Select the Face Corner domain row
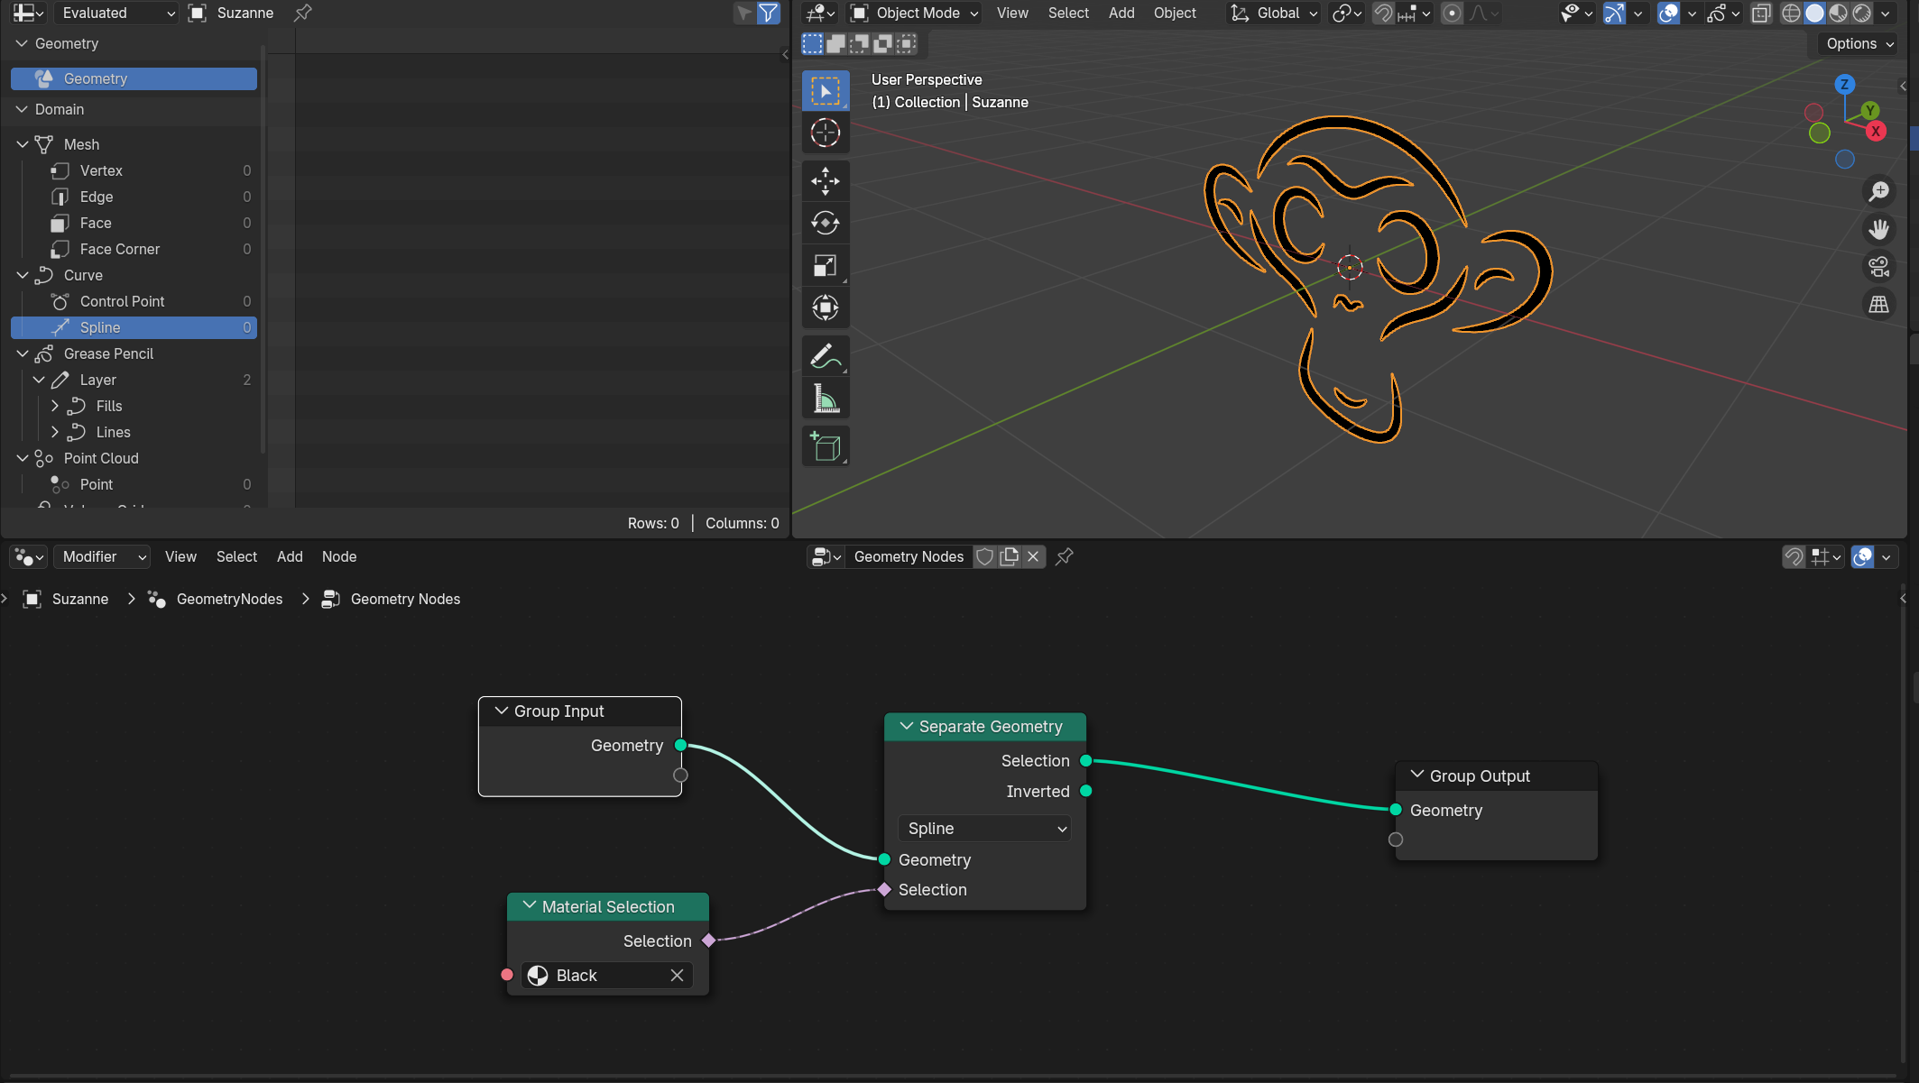The width and height of the screenshot is (1919, 1083). click(x=134, y=249)
